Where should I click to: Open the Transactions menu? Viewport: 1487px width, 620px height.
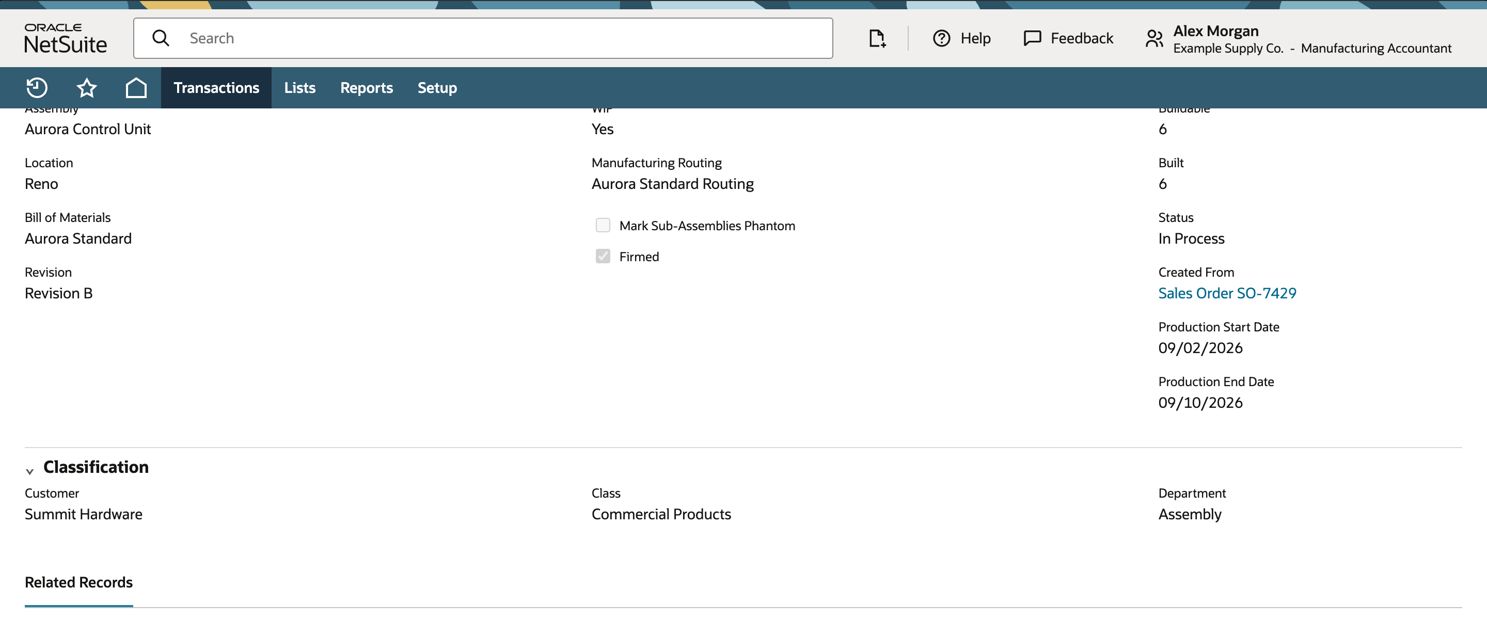[216, 88]
